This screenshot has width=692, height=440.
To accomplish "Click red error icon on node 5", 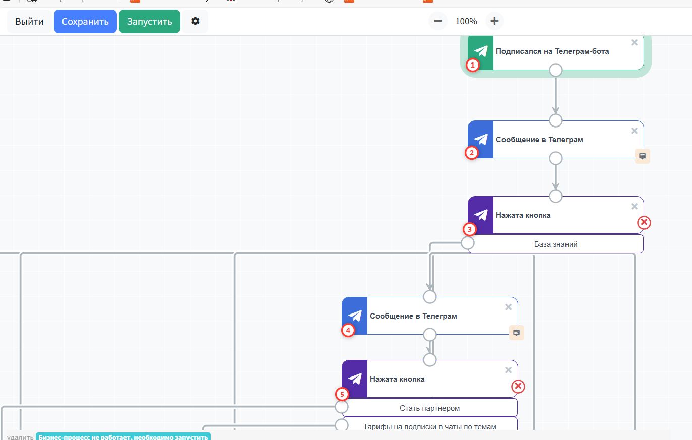I will [518, 386].
